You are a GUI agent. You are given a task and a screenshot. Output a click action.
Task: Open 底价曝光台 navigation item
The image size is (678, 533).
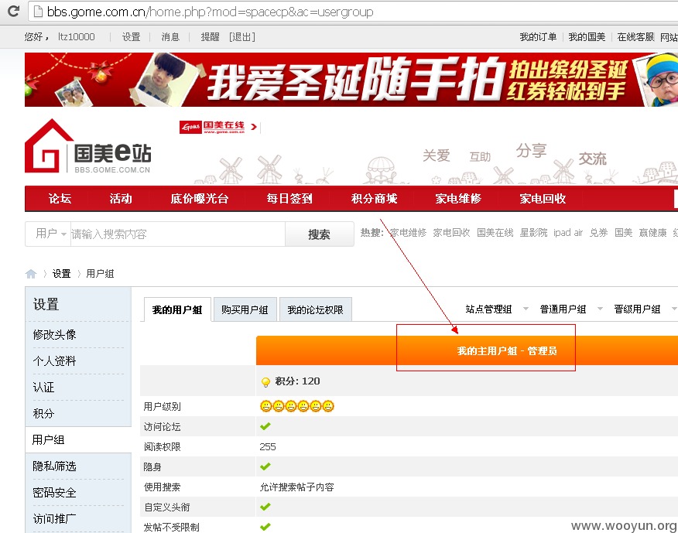point(200,198)
